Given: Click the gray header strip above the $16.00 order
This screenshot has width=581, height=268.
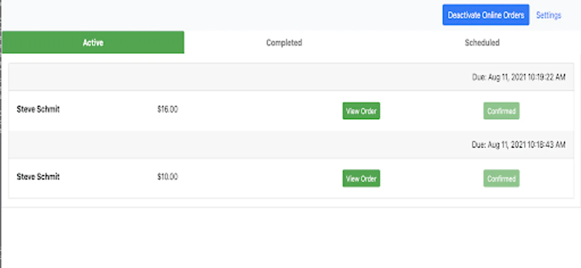Looking at the screenshot, I should (208, 77).
